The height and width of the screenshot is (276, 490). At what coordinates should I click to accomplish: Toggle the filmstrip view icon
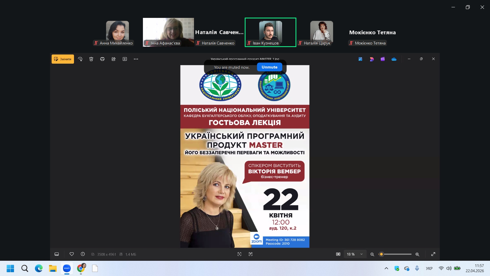57,254
